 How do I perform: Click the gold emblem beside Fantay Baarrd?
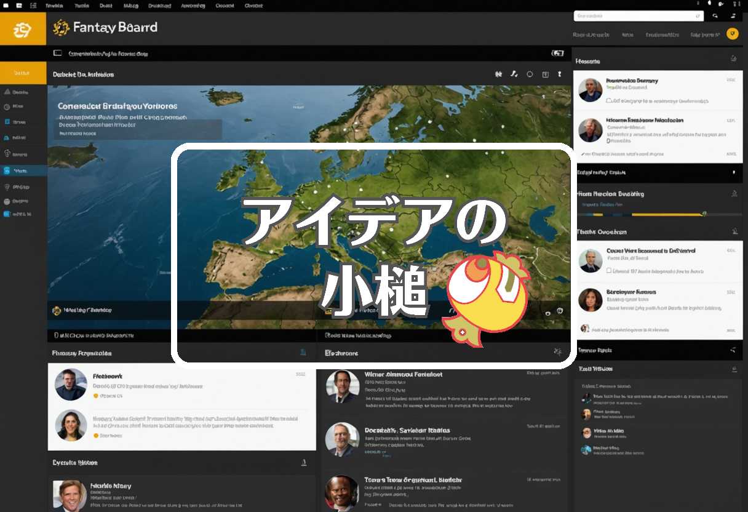pos(60,28)
